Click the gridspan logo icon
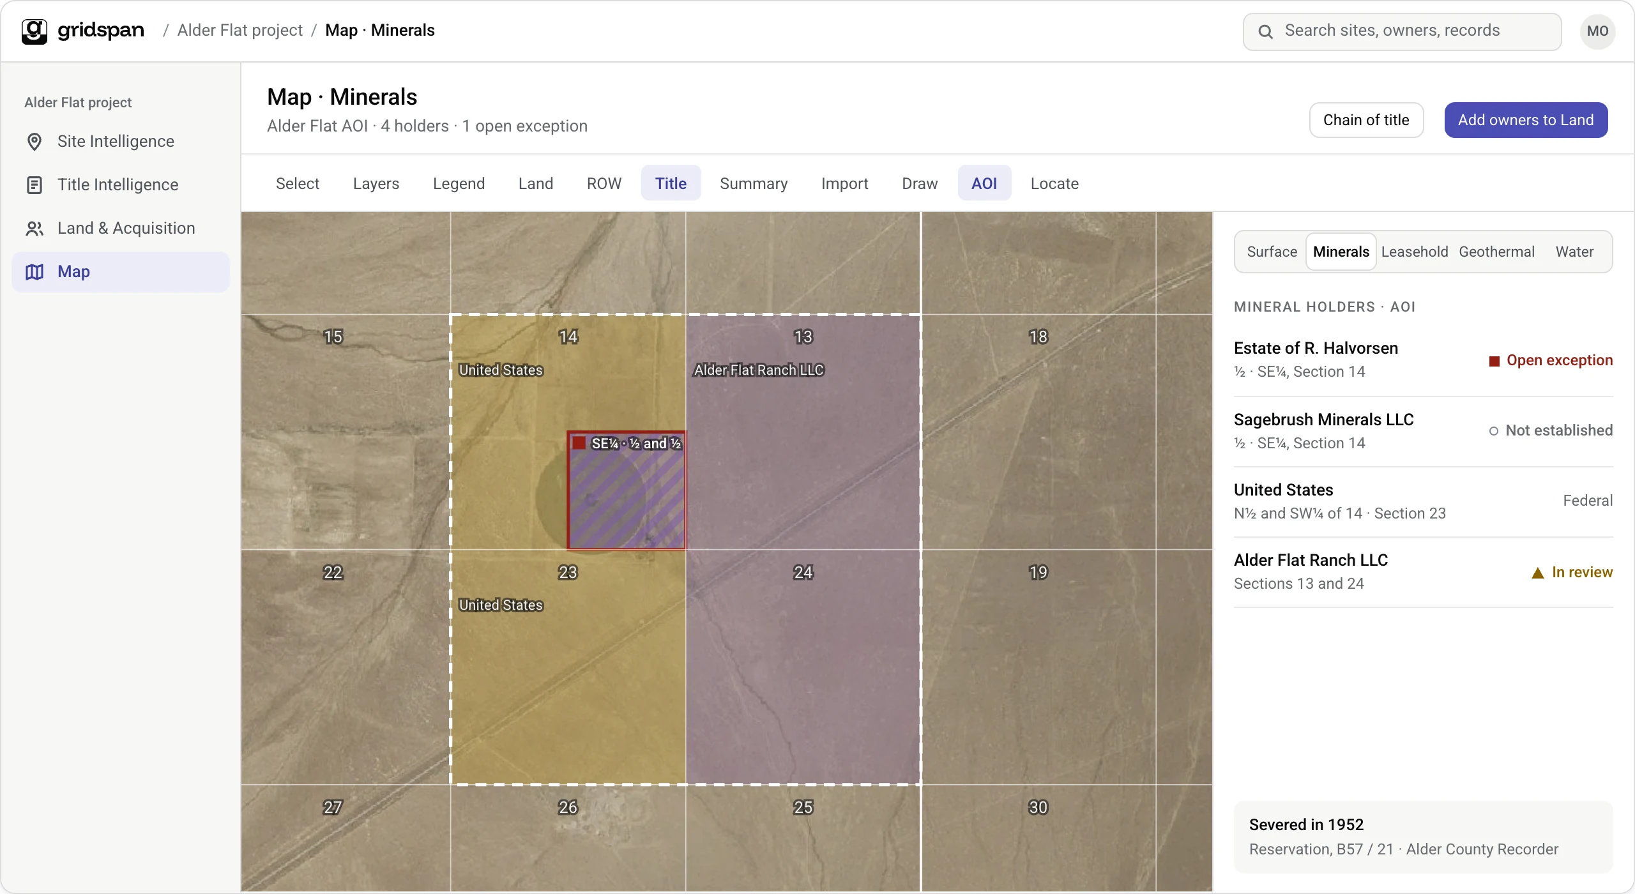The height and width of the screenshot is (894, 1635). [x=34, y=31]
